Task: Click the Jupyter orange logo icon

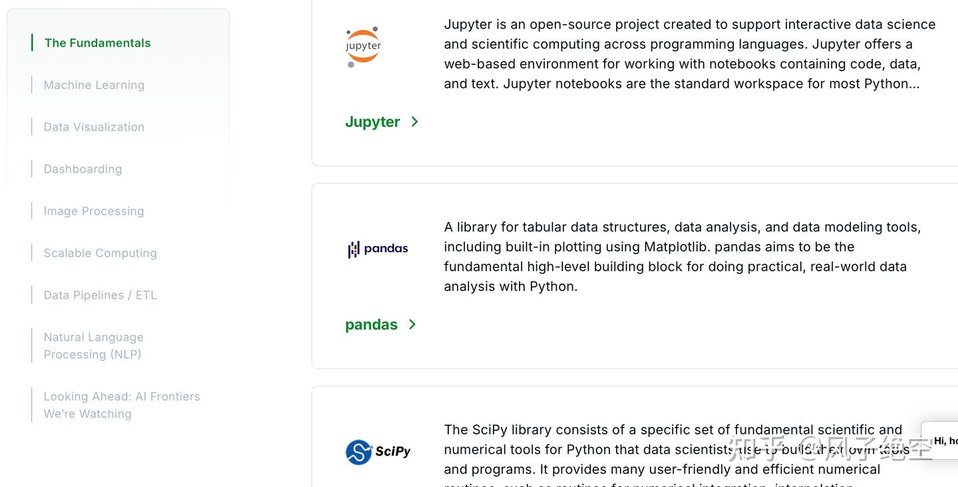Action: click(362, 45)
